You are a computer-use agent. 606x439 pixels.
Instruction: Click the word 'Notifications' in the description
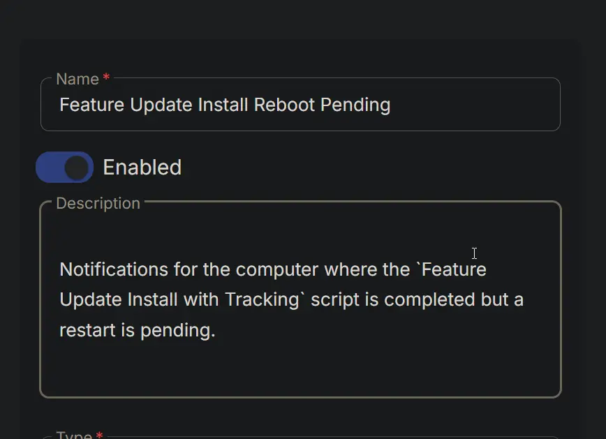pyautogui.click(x=114, y=269)
